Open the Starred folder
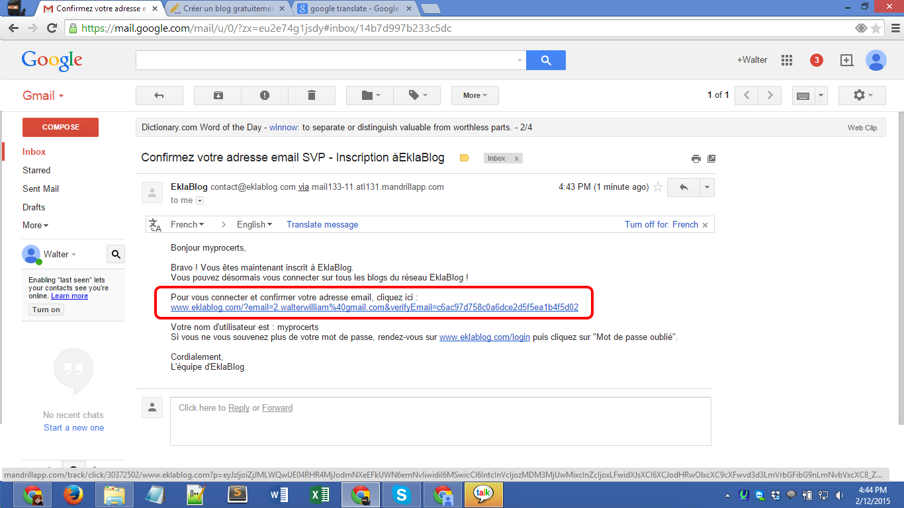904x508 pixels. pyautogui.click(x=36, y=170)
